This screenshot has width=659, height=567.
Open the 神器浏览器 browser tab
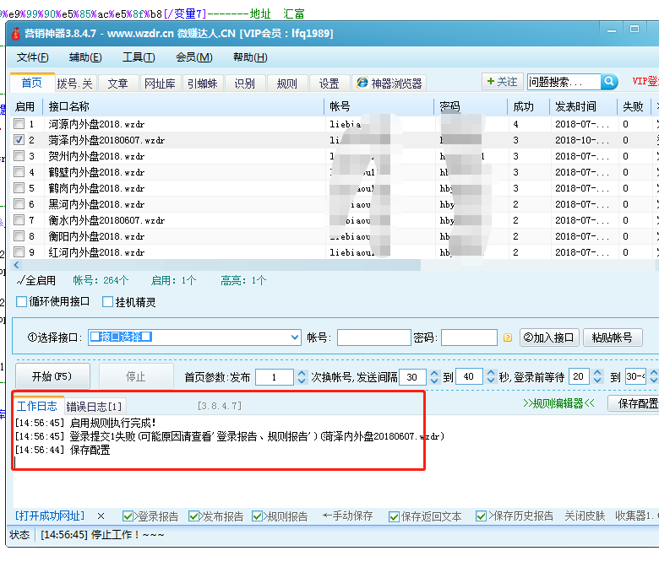point(390,83)
